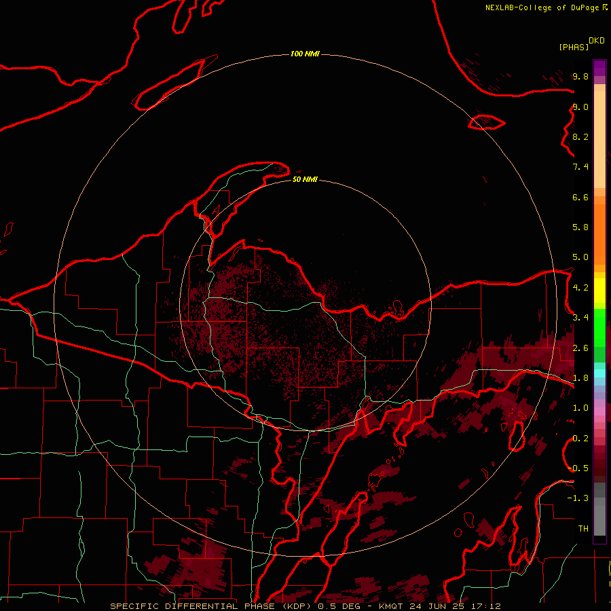This screenshot has width=611, height=611.
Task: Click the 5.0 scale value
Action: click(x=580, y=257)
